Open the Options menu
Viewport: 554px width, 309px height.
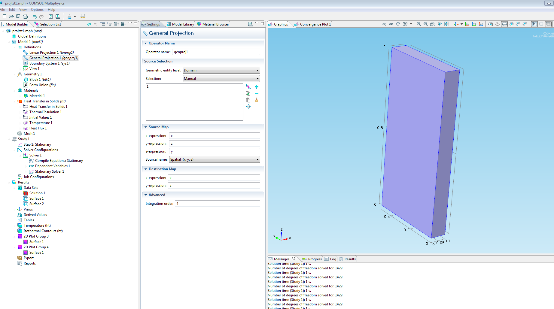point(37,10)
